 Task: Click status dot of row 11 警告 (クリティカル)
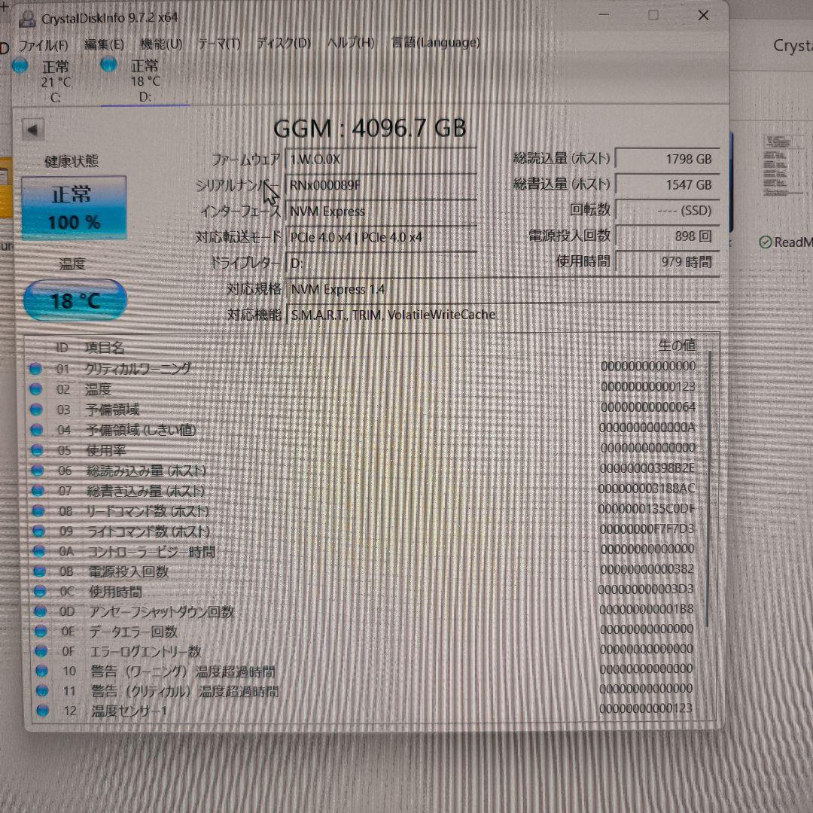pos(42,690)
